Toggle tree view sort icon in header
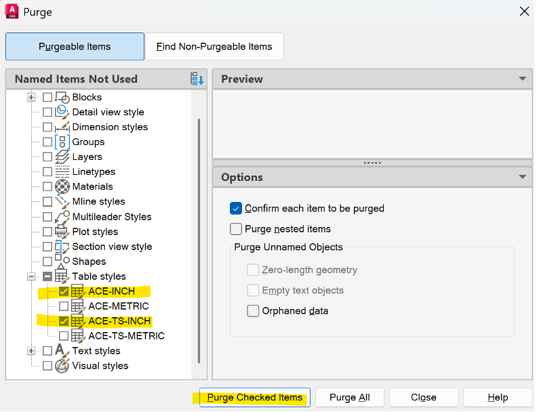This screenshot has height=412, width=537. click(197, 79)
